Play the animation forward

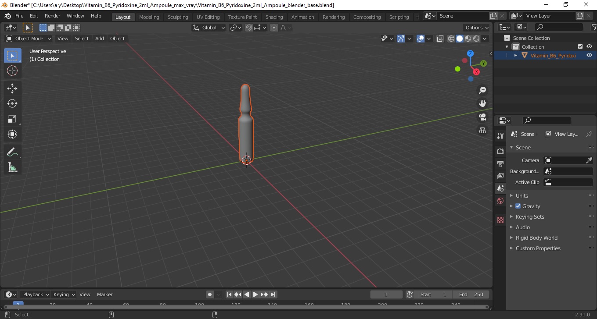click(x=255, y=294)
